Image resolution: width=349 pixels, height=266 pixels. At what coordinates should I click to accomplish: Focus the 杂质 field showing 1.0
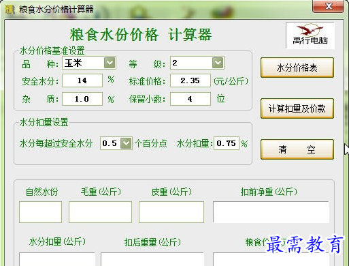coord(82,99)
